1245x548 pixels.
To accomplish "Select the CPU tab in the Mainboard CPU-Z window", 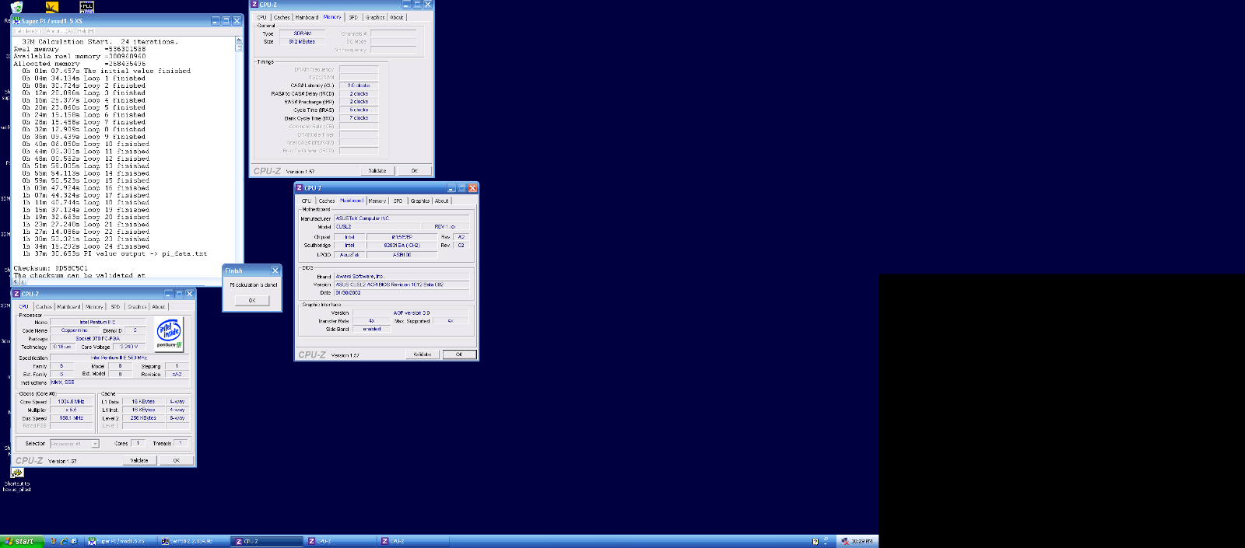I will (x=307, y=201).
